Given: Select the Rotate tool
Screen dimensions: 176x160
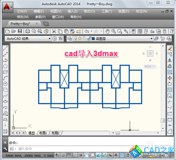Looking at the screenshot, I should tap(170, 84).
